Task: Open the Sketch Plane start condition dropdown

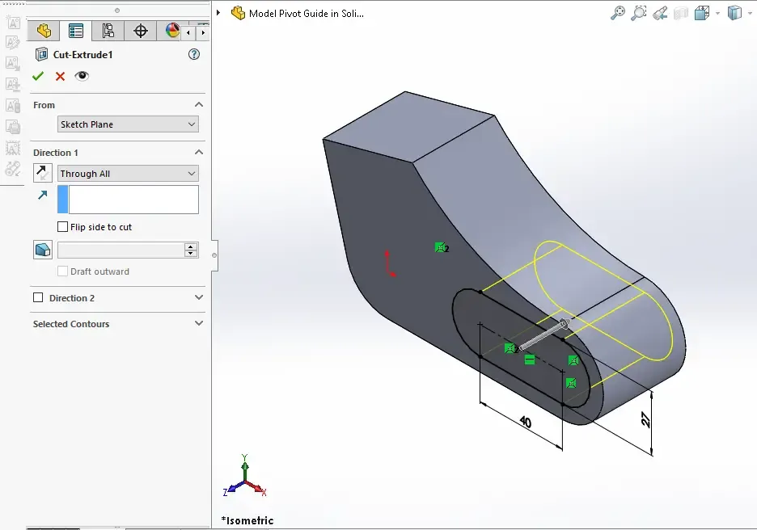Action: (128, 124)
